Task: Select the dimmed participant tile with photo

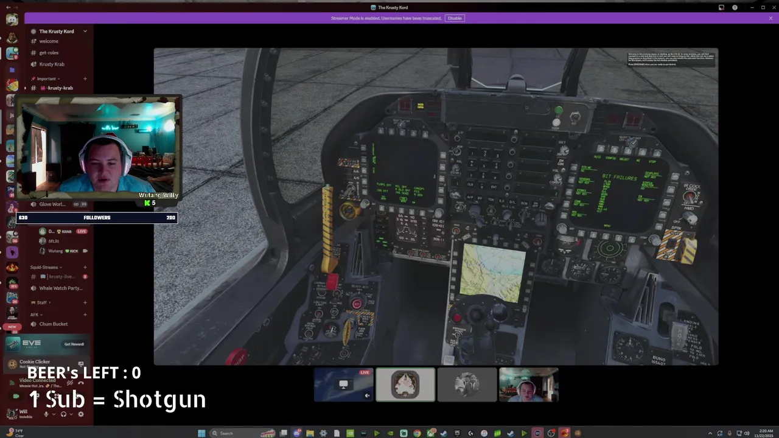Action: coord(467,384)
